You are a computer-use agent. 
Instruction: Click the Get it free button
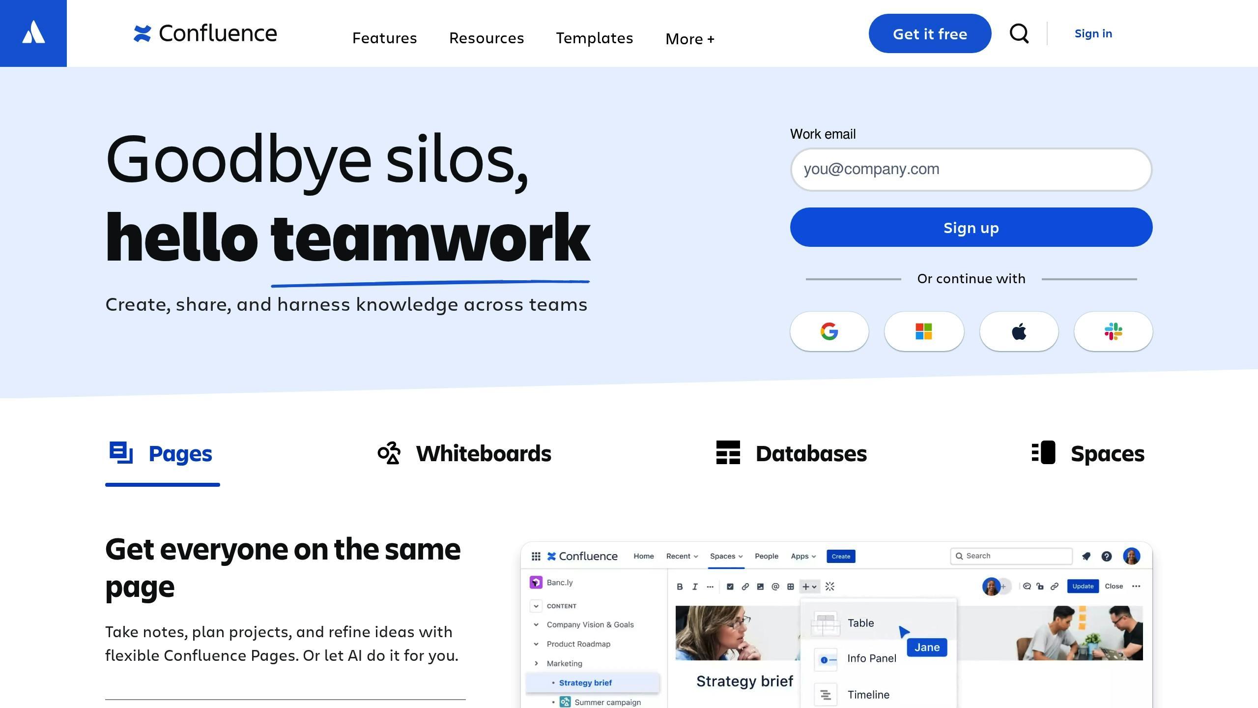(x=930, y=33)
